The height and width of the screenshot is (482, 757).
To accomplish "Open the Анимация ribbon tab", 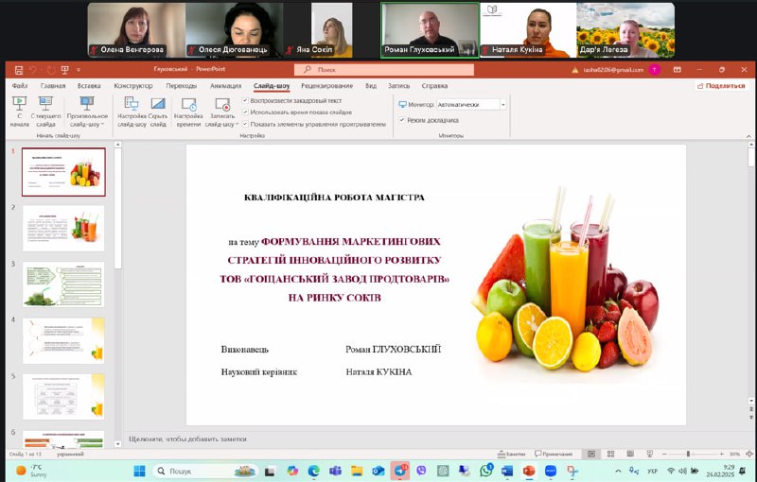I will (x=225, y=85).
